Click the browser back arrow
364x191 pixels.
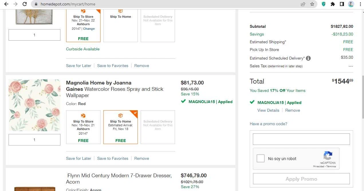pos(6,4)
